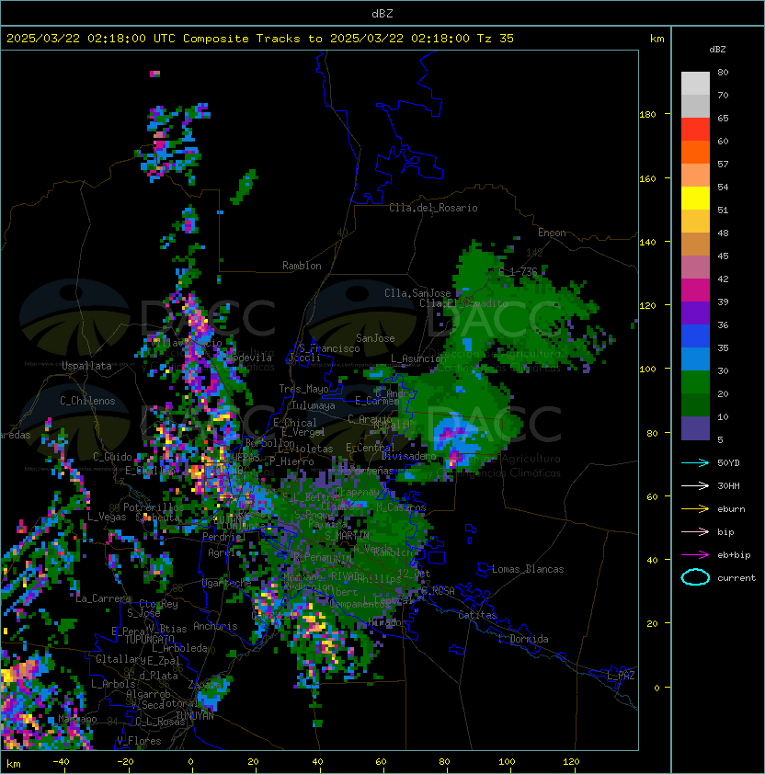The height and width of the screenshot is (774, 765).
Task: Click the 'L_Arboleda' map label
Action: [179, 648]
